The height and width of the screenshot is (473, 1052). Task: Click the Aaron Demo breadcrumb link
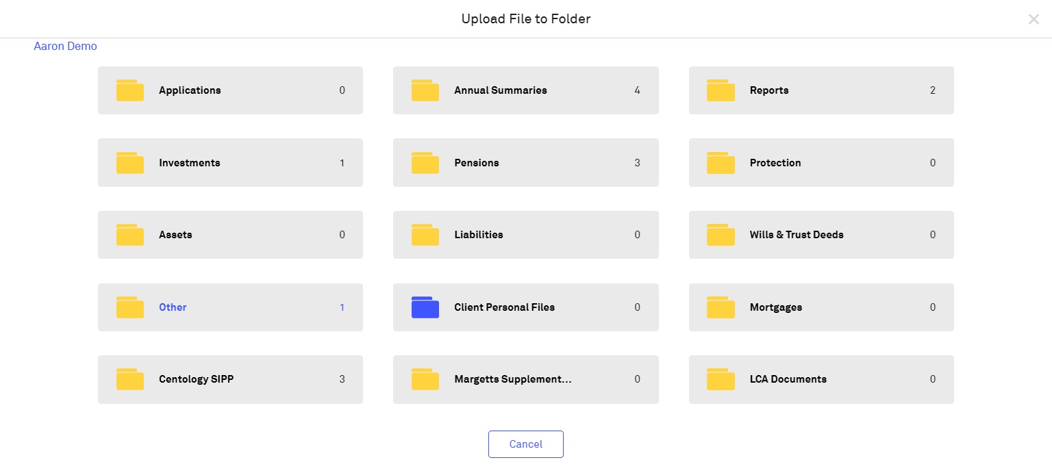(x=66, y=47)
